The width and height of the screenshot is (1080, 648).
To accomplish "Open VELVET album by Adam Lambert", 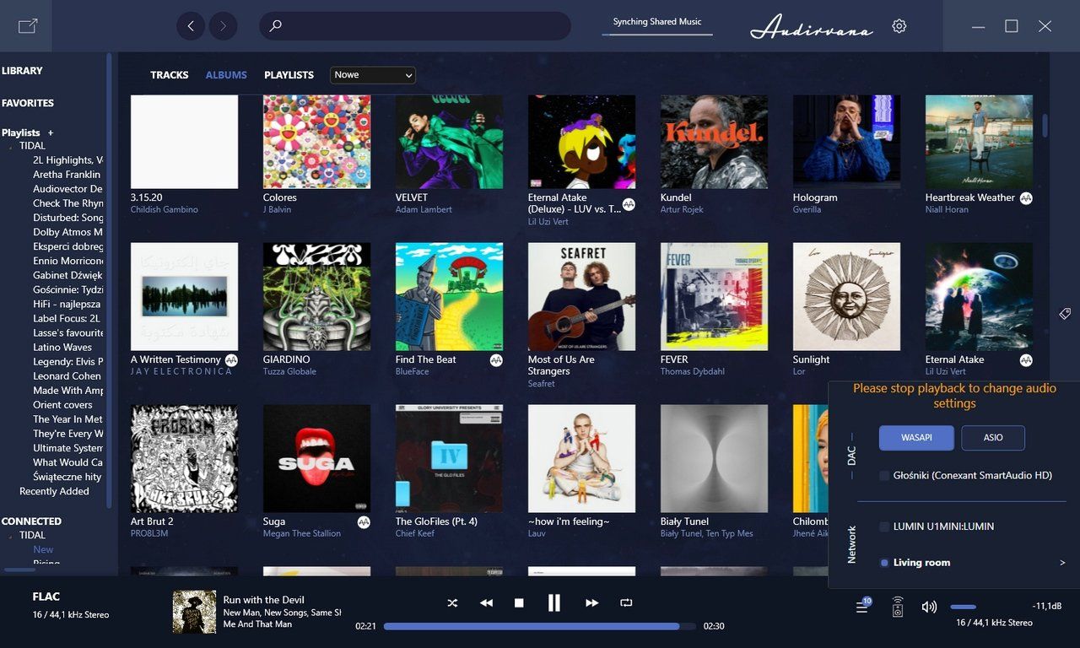I will pos(449,142).
